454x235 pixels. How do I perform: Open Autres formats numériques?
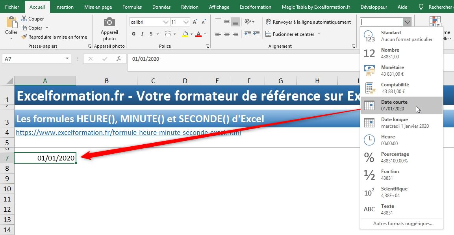tap(403, 224)
